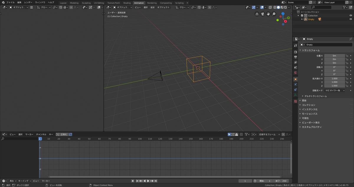Toggle viewport gizmo display
Viewport: 354px width, 187px height.
254,7
